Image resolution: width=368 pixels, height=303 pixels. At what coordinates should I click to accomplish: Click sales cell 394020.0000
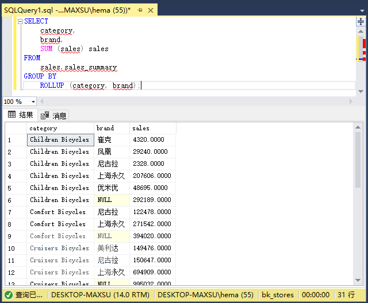tap(152, 236)
